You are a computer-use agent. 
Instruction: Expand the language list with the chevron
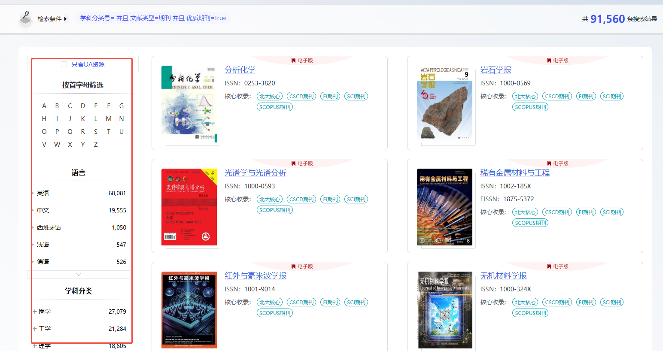click(x=79, y=274)
